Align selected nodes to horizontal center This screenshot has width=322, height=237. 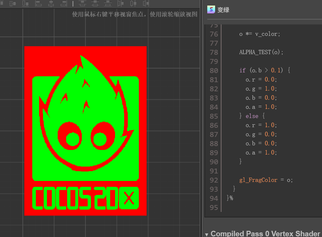click(x=51, y=3)
